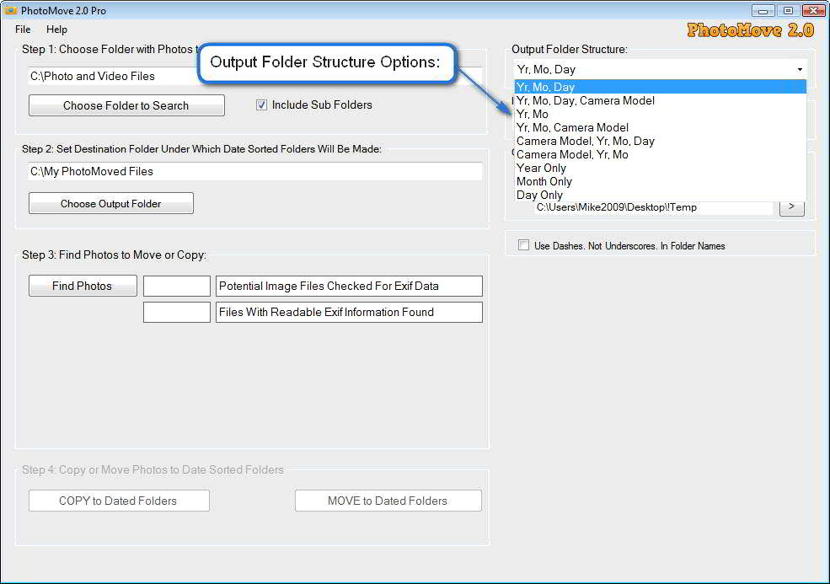The height and width of the screenshot is (584, 830).
Task: Select 'Camera Model, Yr, Mo, Day' option
Action: pyautogui.click(x=660, y=141)
